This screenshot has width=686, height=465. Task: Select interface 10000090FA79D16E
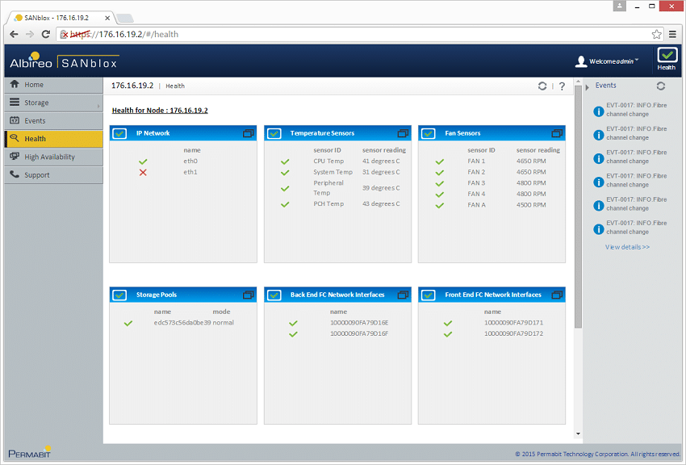359,322
